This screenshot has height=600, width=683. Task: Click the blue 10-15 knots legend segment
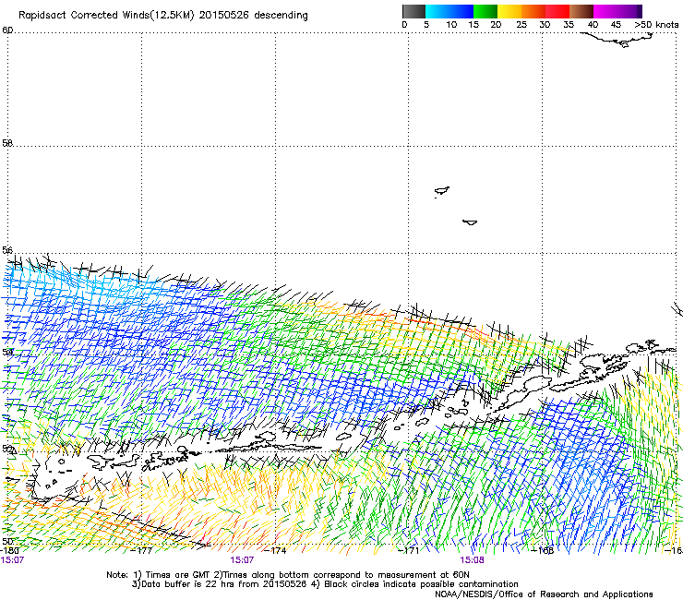coord(461,11)
